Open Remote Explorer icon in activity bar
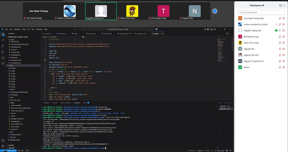288x152 pixels. click(3, 58)
